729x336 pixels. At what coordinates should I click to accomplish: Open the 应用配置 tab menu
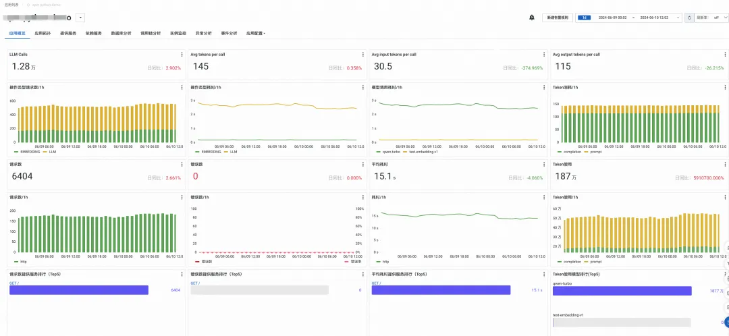coord(256,34)
